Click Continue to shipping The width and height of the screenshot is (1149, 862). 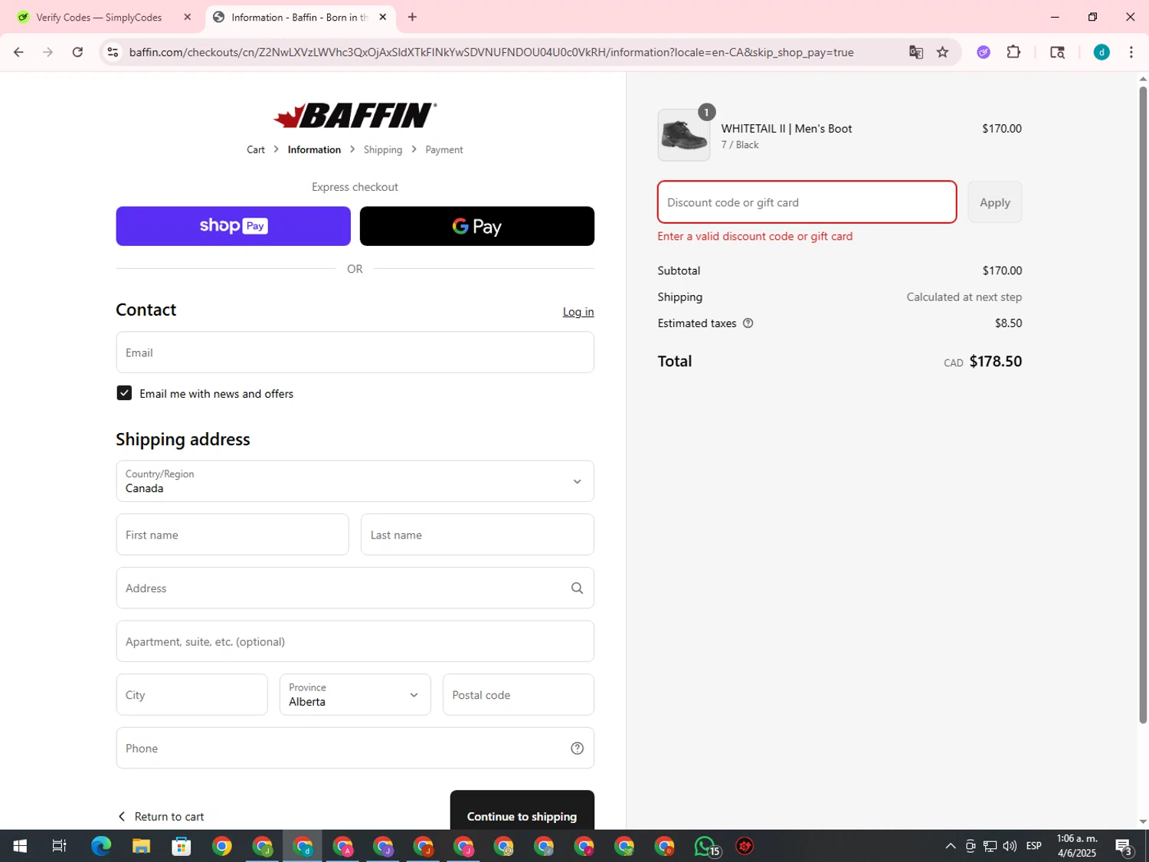(522, 811)
